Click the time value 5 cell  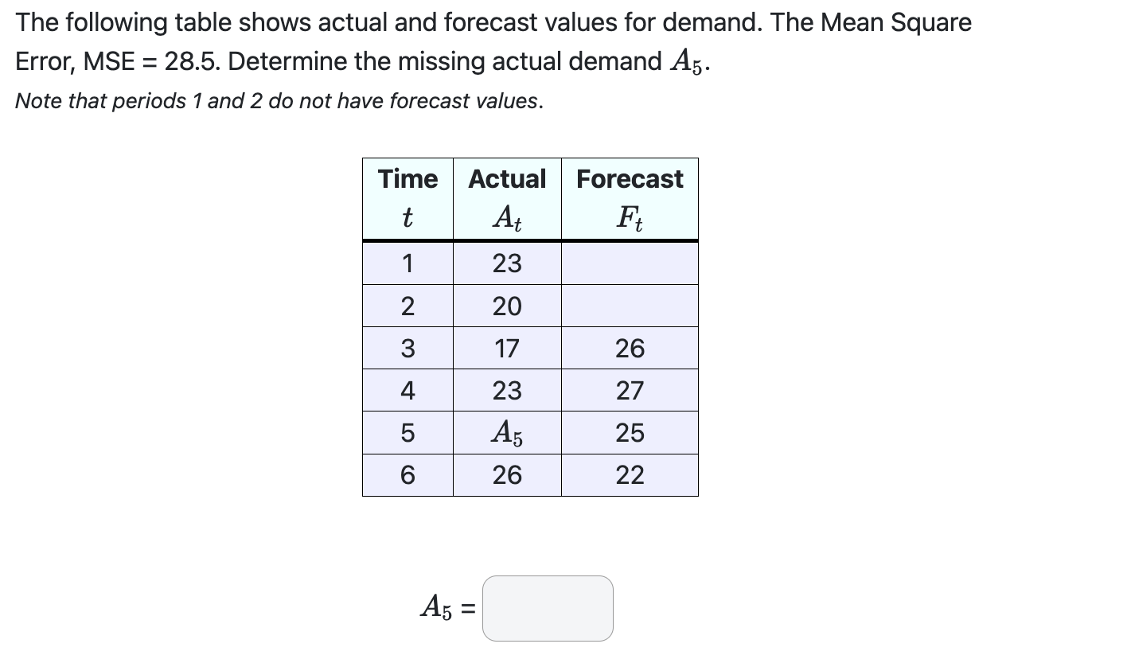pyautogui.click(x=408, y=432)
